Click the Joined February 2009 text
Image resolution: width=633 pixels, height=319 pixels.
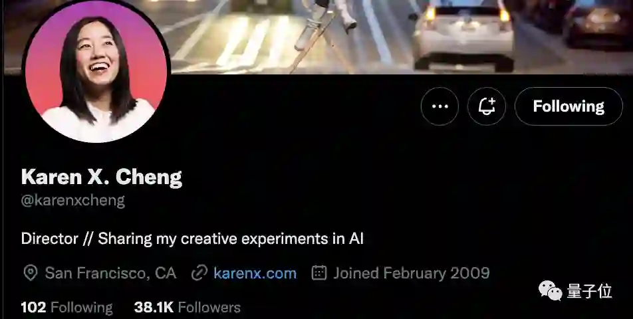(412, 273)
